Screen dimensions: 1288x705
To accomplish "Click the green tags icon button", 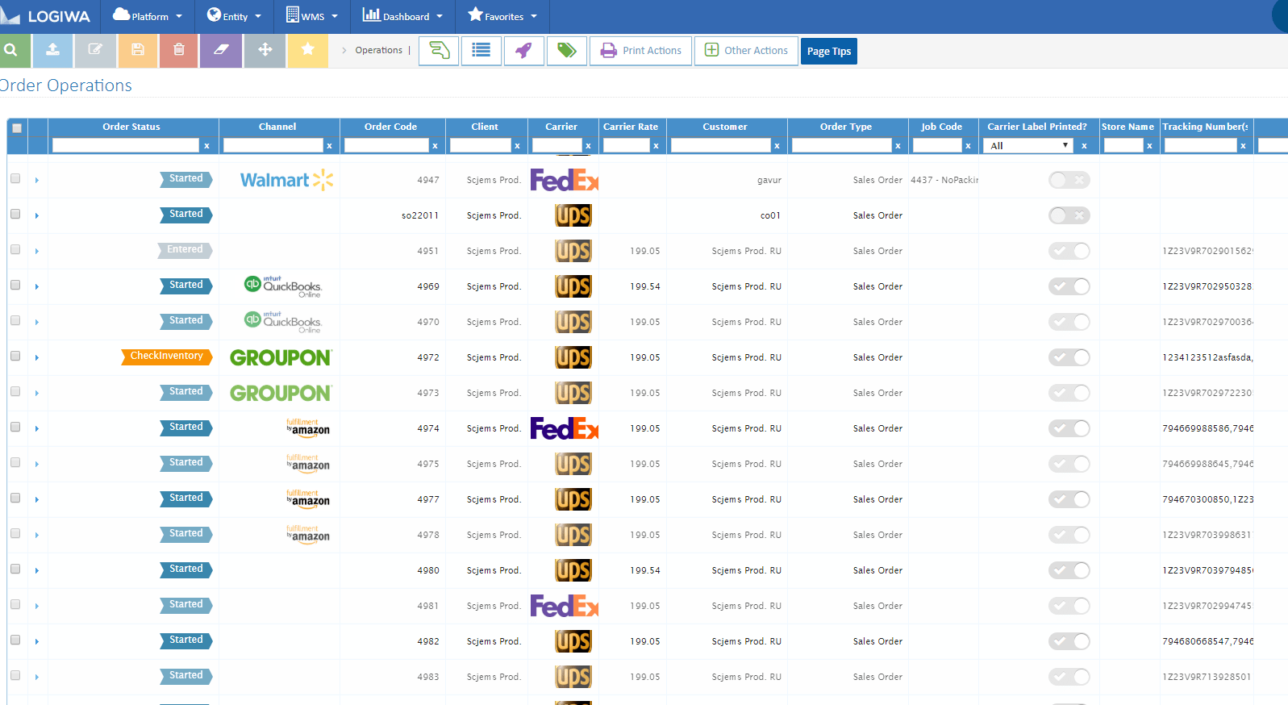I will tap(567, 51).
